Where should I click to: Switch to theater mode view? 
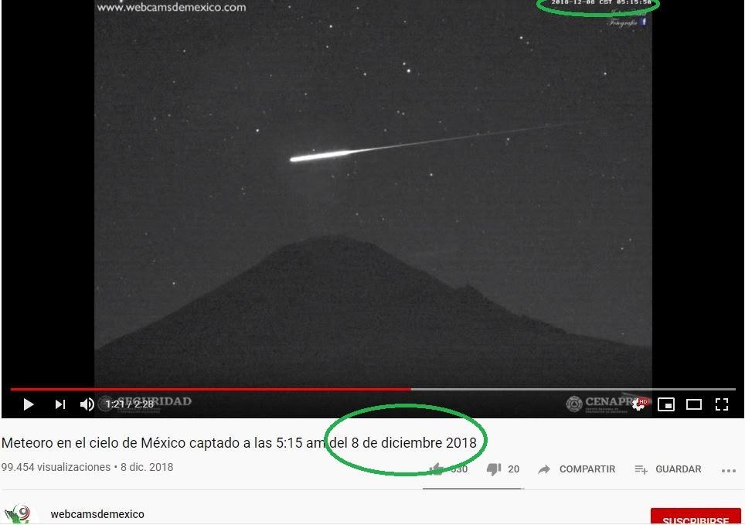(x=694, y=404)
